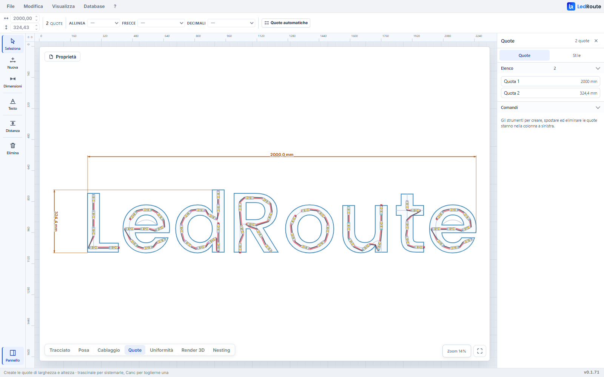Open the Proprietà button
The height and width of the screenshot is (377, 604).
pos(62,57)
